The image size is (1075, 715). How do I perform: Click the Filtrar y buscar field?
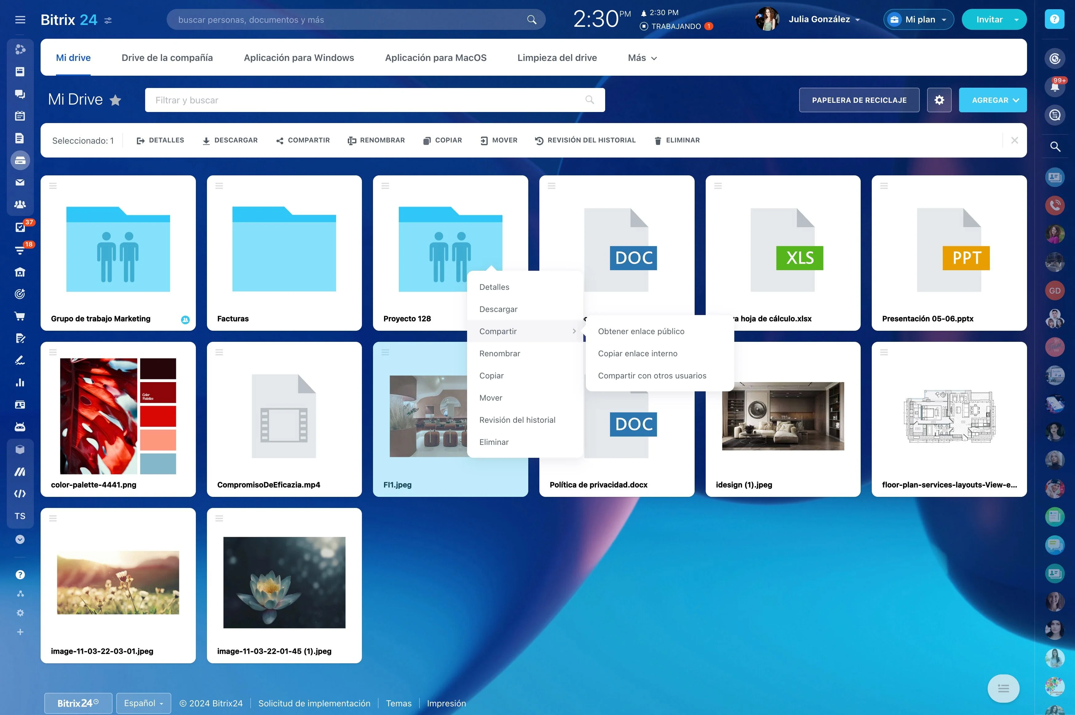(x=375, y=100)
